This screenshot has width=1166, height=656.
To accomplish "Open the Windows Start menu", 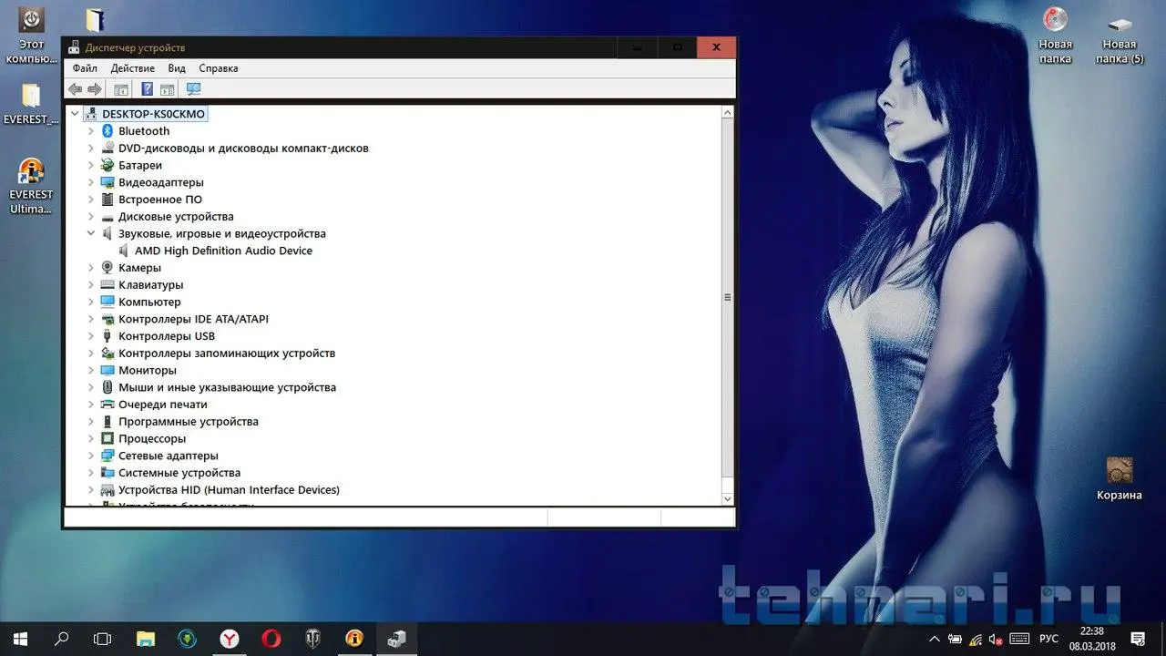I will [x=20, y=639].
